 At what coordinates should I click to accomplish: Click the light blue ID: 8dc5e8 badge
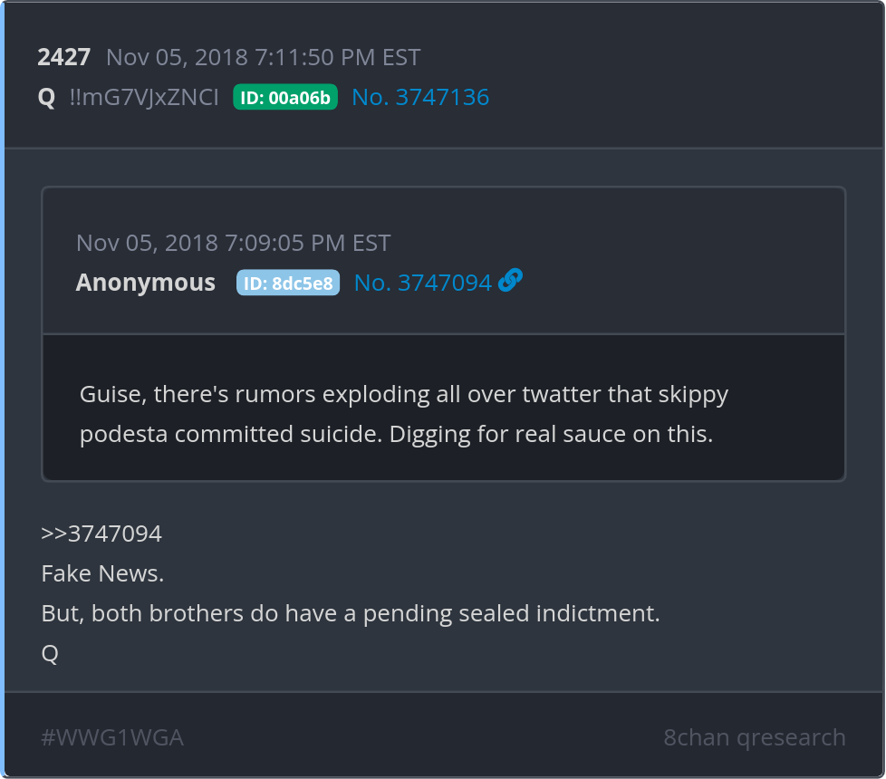click(288, 284)
